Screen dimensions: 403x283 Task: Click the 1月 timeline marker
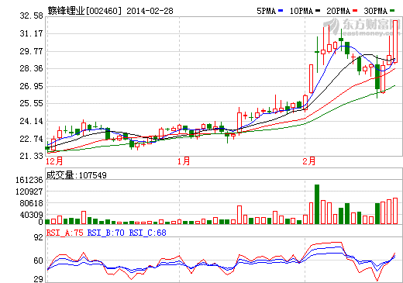(x=184, y=161)
